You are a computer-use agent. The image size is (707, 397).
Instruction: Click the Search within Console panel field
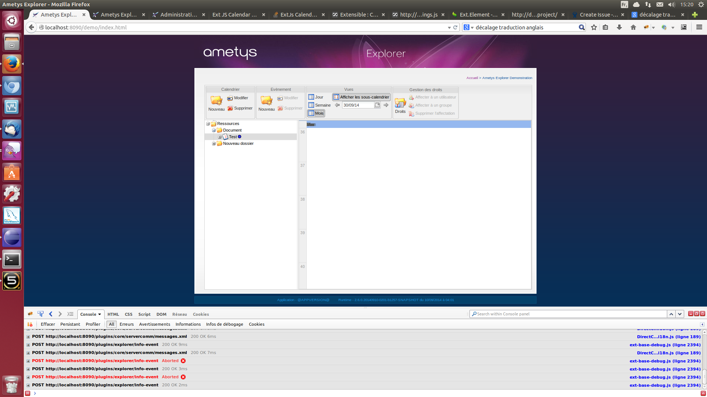[569, 314]
